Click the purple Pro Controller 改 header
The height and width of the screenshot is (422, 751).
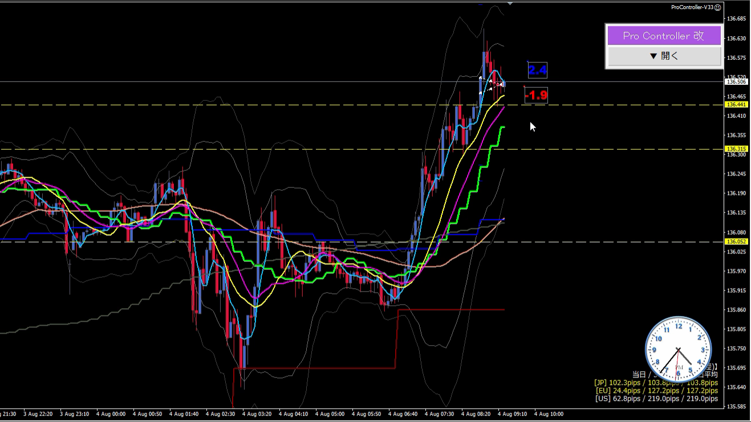[x=664, y=36]
